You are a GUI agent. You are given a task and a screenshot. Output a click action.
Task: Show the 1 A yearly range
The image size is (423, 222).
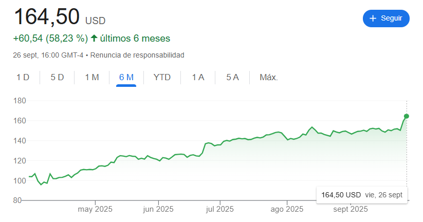pyautogui.click(x=198, y=78)
